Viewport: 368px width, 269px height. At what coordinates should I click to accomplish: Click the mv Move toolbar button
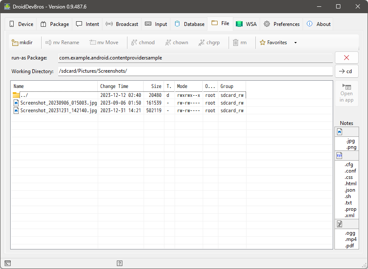click(x=104, y=42)
